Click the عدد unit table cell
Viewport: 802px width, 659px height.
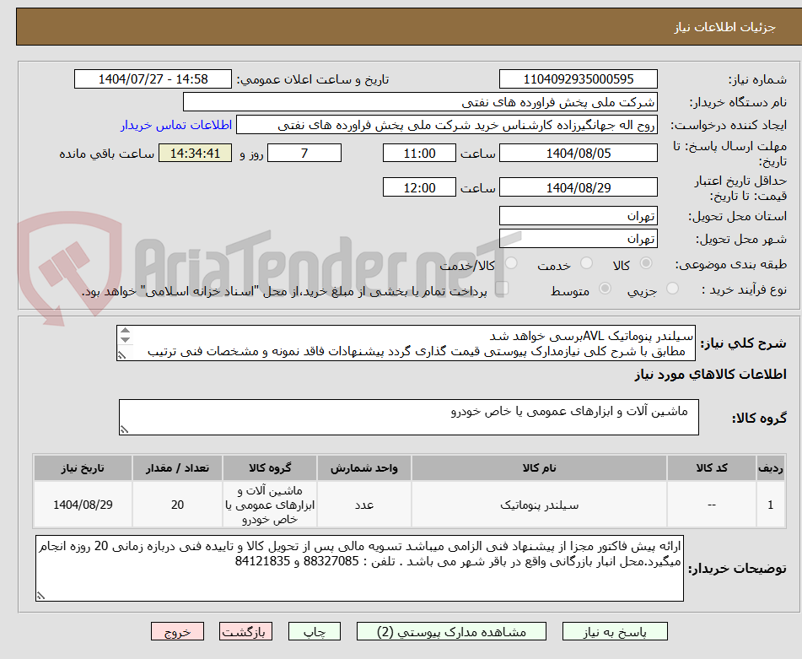tap(364, 505)
